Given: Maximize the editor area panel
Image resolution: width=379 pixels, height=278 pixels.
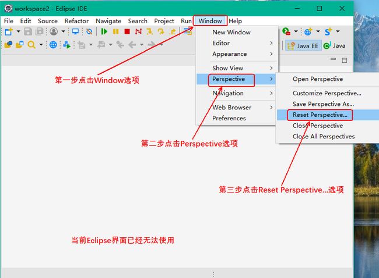Looking at the screenshot, I should pyautogui.click(x=345, y=60).
